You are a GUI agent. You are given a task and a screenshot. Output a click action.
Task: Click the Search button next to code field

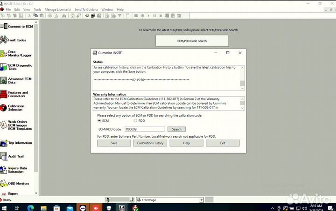tap(176, 129)
